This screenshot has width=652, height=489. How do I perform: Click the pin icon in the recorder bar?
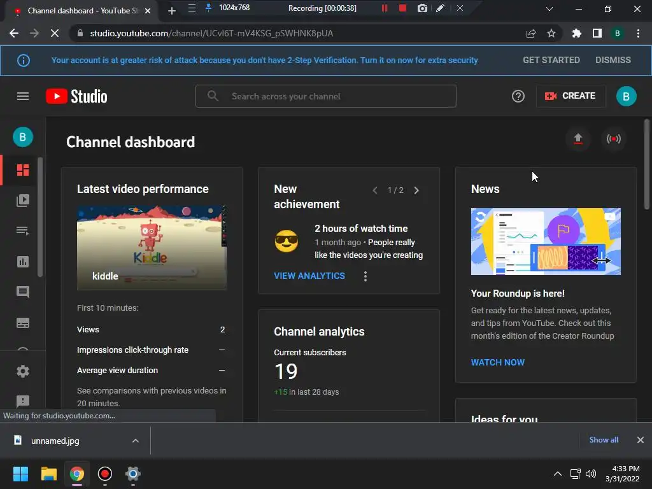[x=208, y=8]
